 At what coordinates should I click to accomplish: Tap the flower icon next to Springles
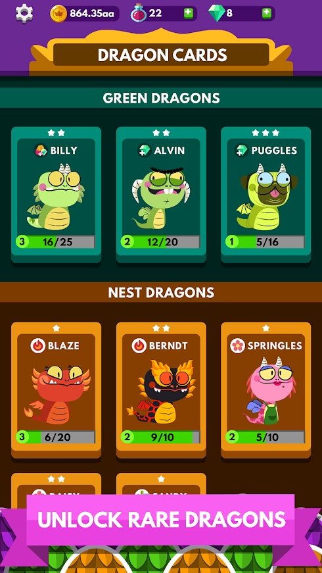click(237, 345)
